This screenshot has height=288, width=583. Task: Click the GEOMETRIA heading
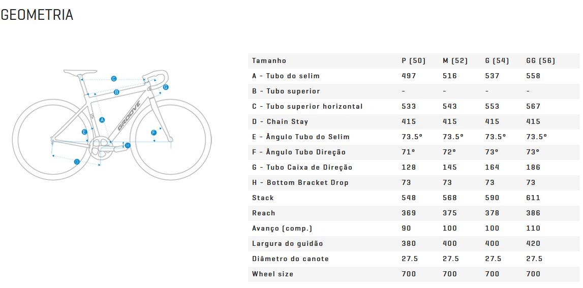click(x=37, y=15)
